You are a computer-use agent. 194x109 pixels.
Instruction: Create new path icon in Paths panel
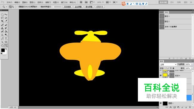pos(186,58)
